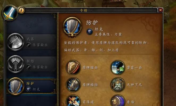Select the 盾牌猛击 shield slam ability icon
The height and width of the screenshot is (106, 176).
(x=73, y=68)
